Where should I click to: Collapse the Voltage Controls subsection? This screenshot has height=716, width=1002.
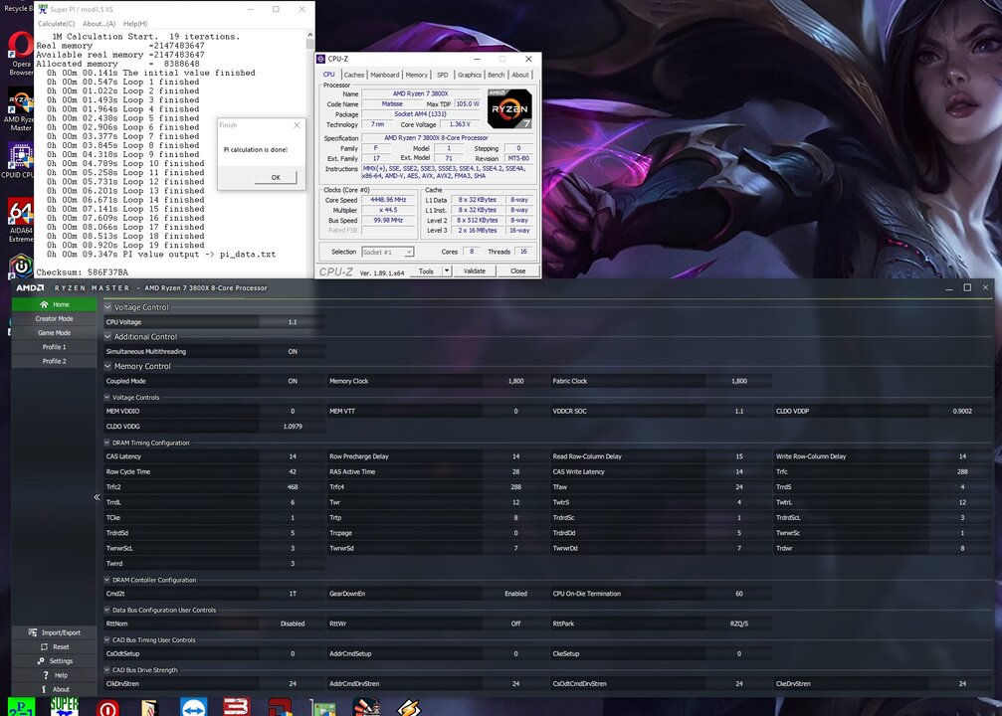(x=107, y=398)
